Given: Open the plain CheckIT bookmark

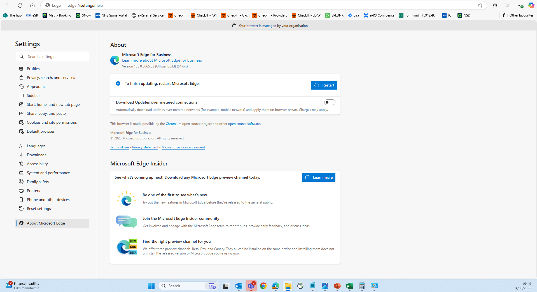Looking at the screenshot, I should [177, 15].
